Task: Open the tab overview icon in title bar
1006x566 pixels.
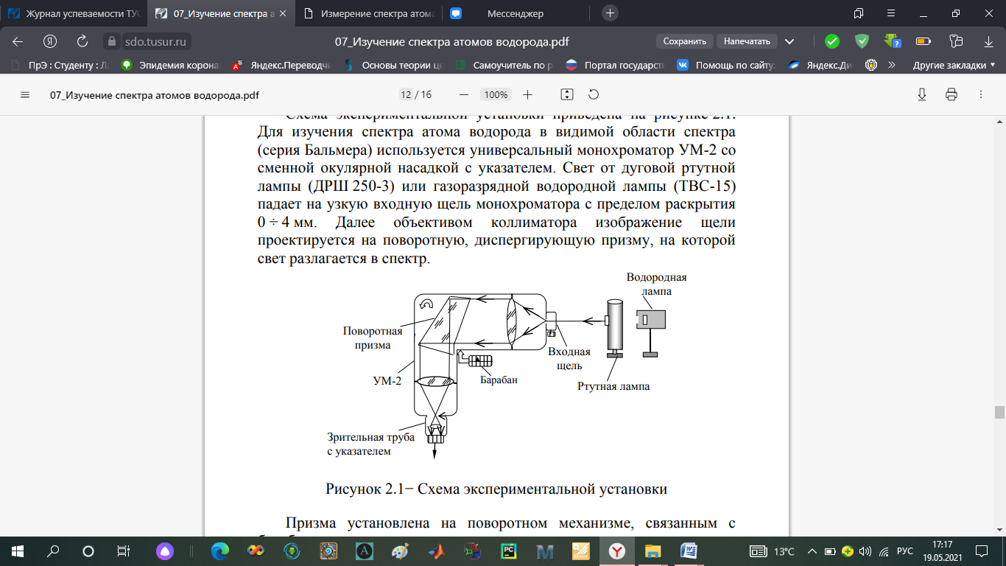Action: (x=859, y=13)
